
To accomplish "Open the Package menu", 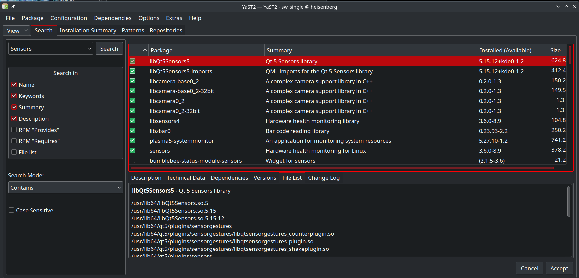I will 32,18.
